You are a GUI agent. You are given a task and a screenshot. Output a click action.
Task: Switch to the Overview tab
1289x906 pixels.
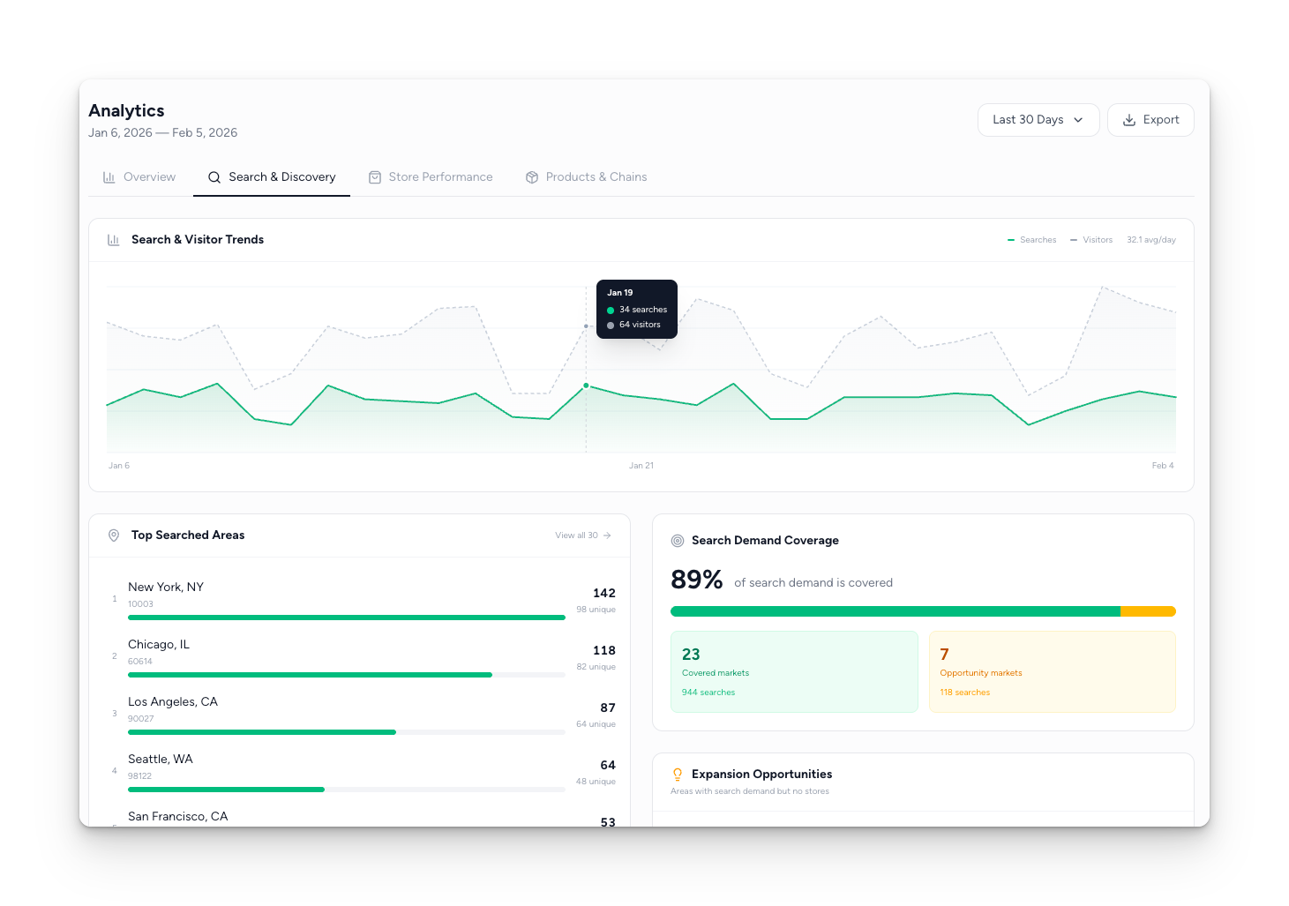(139, 177)
